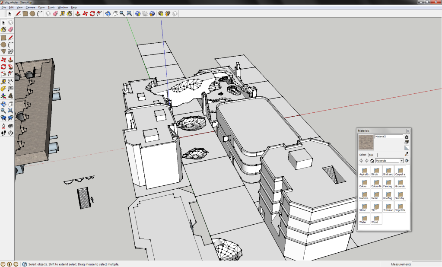Click Preview in Google Earth icon
The image size is (442, 267).
coord(152,13)
